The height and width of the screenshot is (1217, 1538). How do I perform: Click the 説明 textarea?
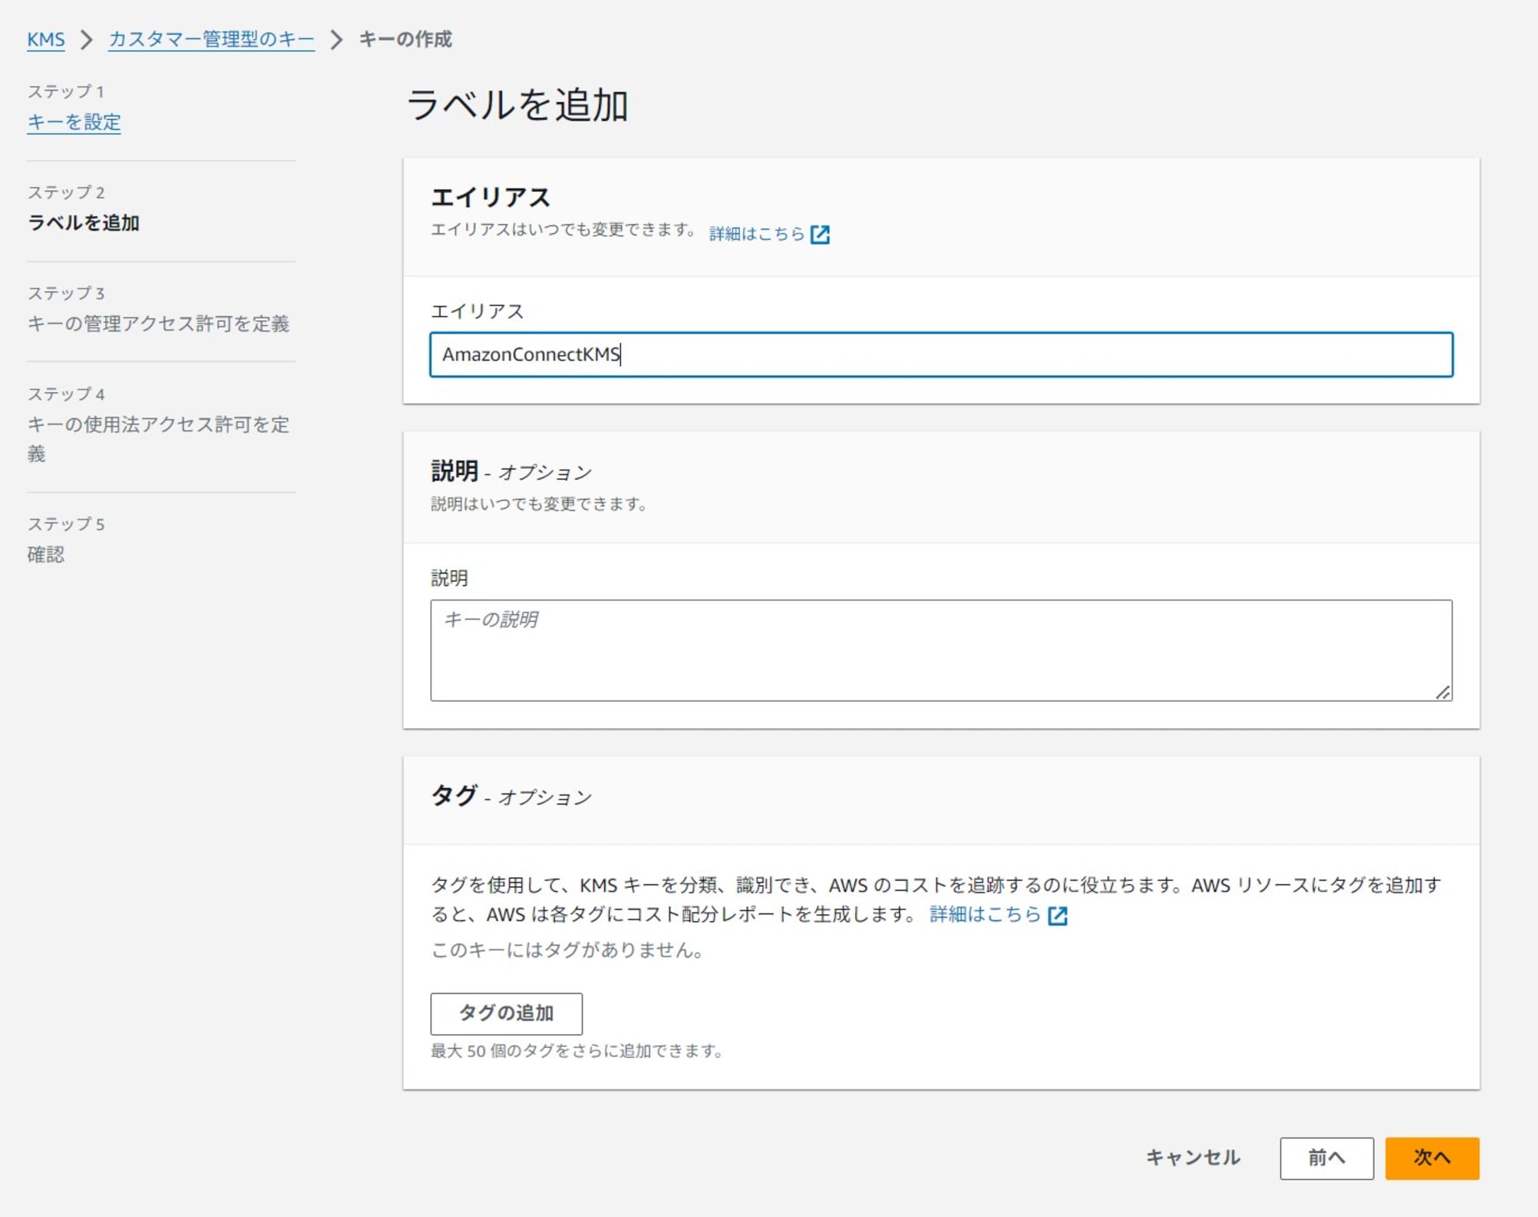pyautogui.click(x=941, y=650)
